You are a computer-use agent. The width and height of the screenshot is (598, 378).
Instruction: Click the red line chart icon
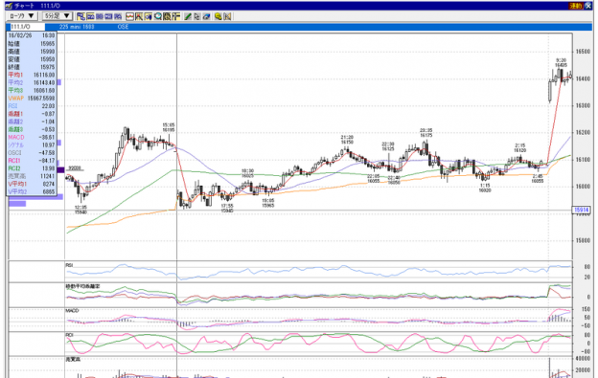click(x=129, y=16)
